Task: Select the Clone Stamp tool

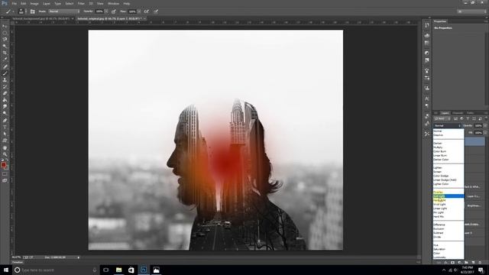Action: [x=5, y=80]
